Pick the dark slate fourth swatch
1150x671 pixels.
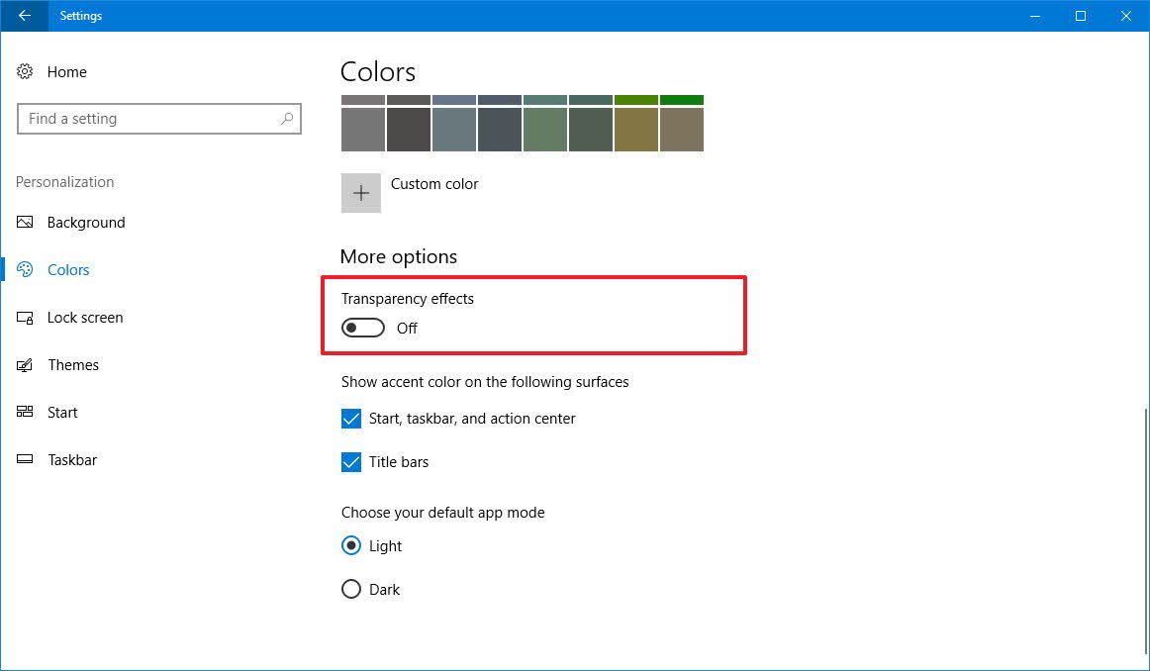pos(500,129)
